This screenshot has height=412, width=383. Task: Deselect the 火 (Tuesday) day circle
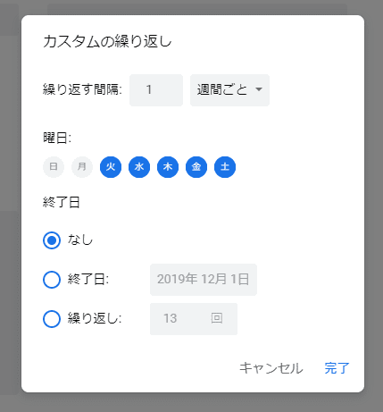coord(111,167)
